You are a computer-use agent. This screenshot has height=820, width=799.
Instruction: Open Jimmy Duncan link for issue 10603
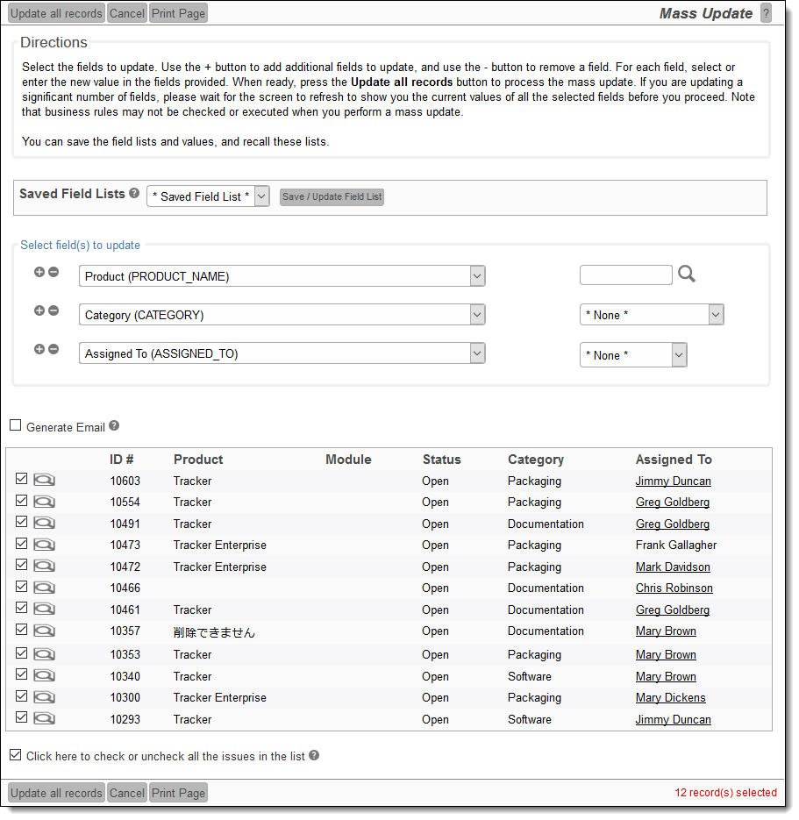[x=673, y=481]
